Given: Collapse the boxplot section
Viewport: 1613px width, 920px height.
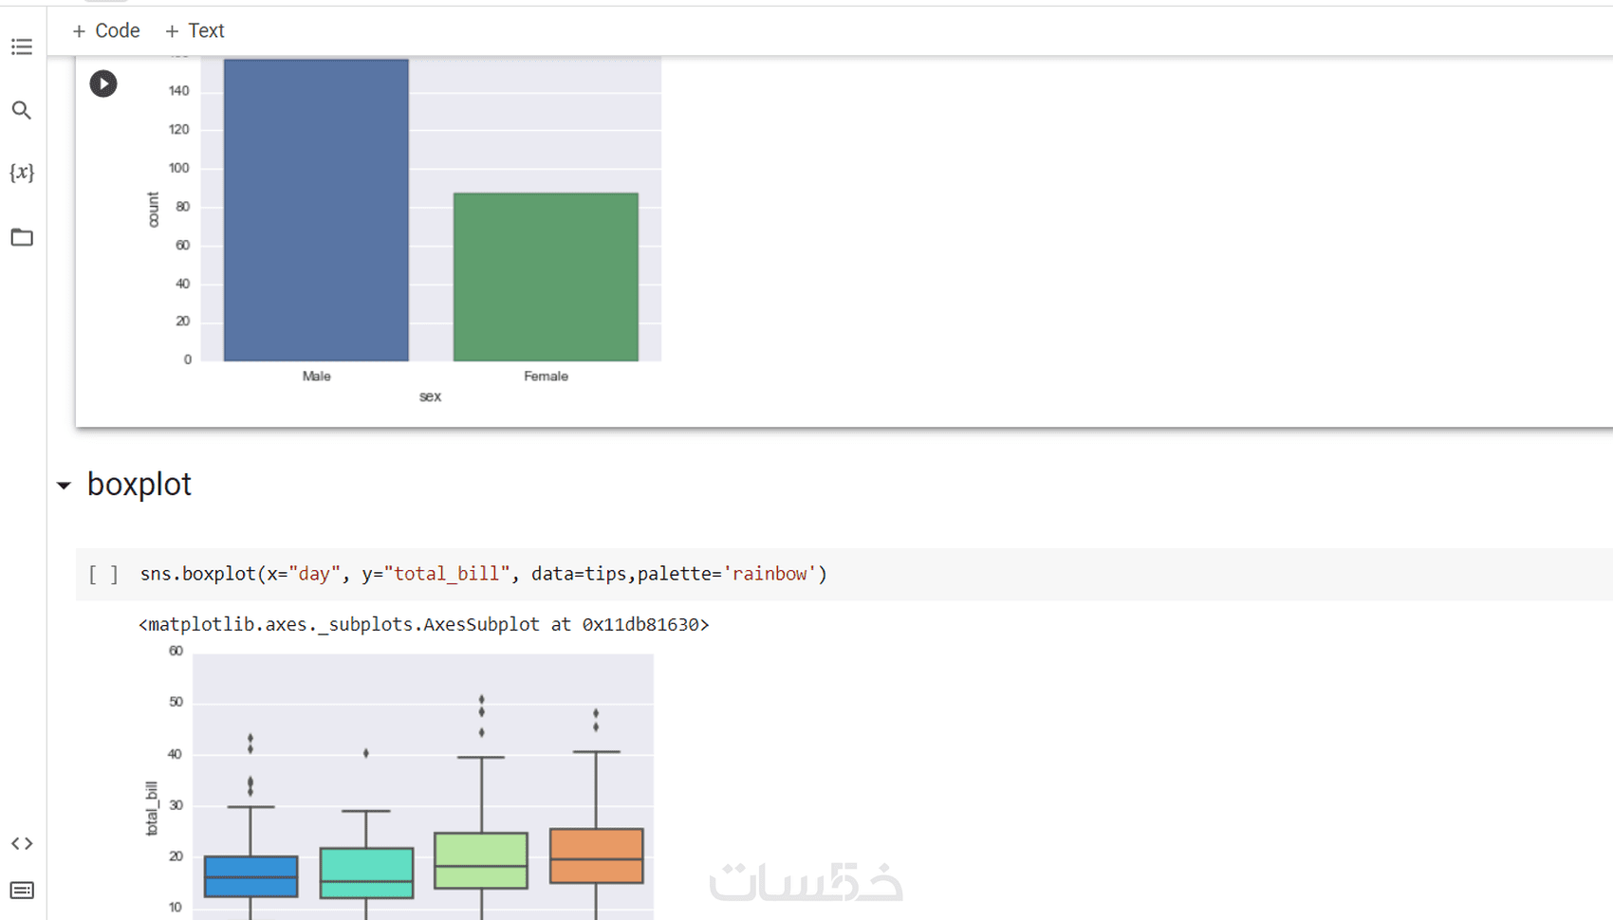Looking at the screenshot, I should [64, 486].
